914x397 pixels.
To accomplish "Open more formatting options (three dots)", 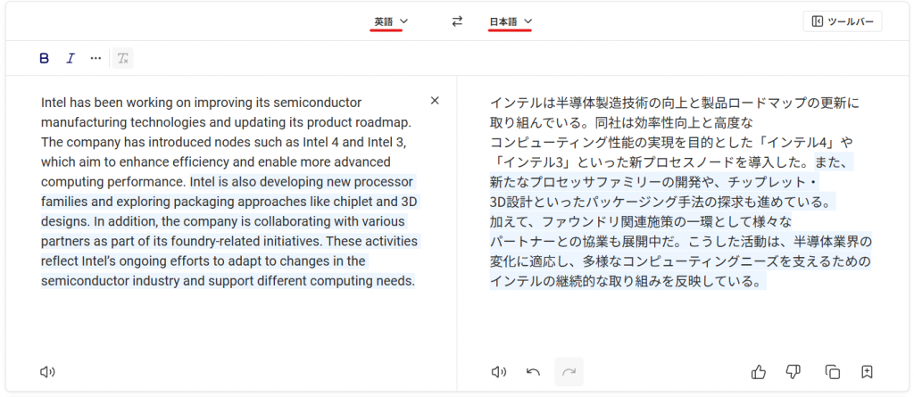I will tap(96, 59).
